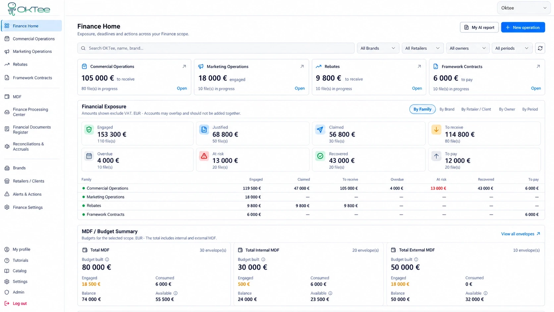Click info icon beside Total Internal MDF Available
Screen dimensions: 554x312
coord(330,293)
